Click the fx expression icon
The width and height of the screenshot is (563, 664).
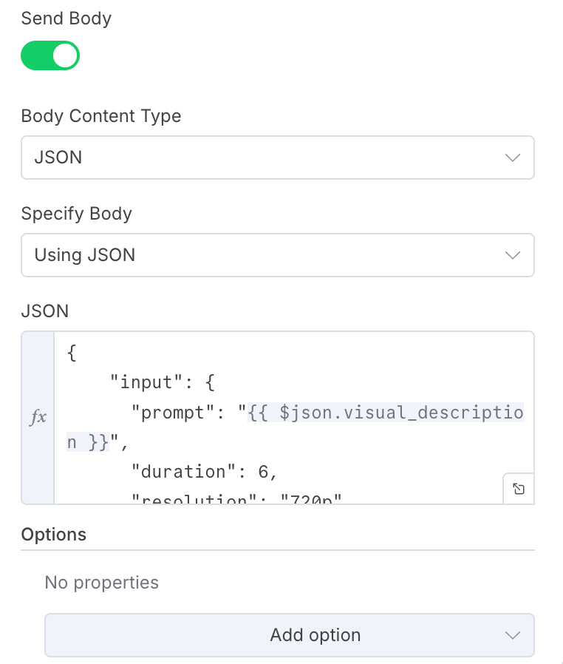coord(38,418)
